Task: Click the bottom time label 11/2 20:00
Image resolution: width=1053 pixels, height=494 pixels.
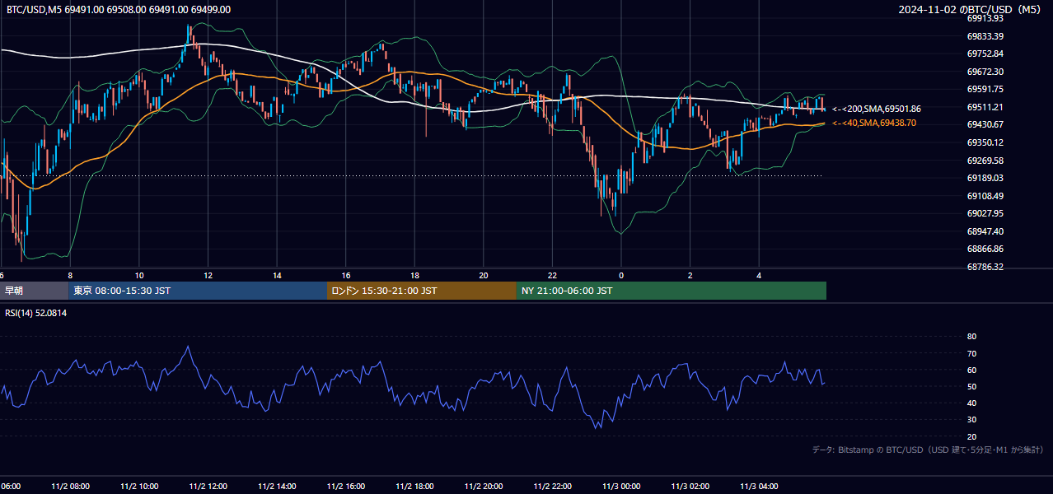Action: 484,487
